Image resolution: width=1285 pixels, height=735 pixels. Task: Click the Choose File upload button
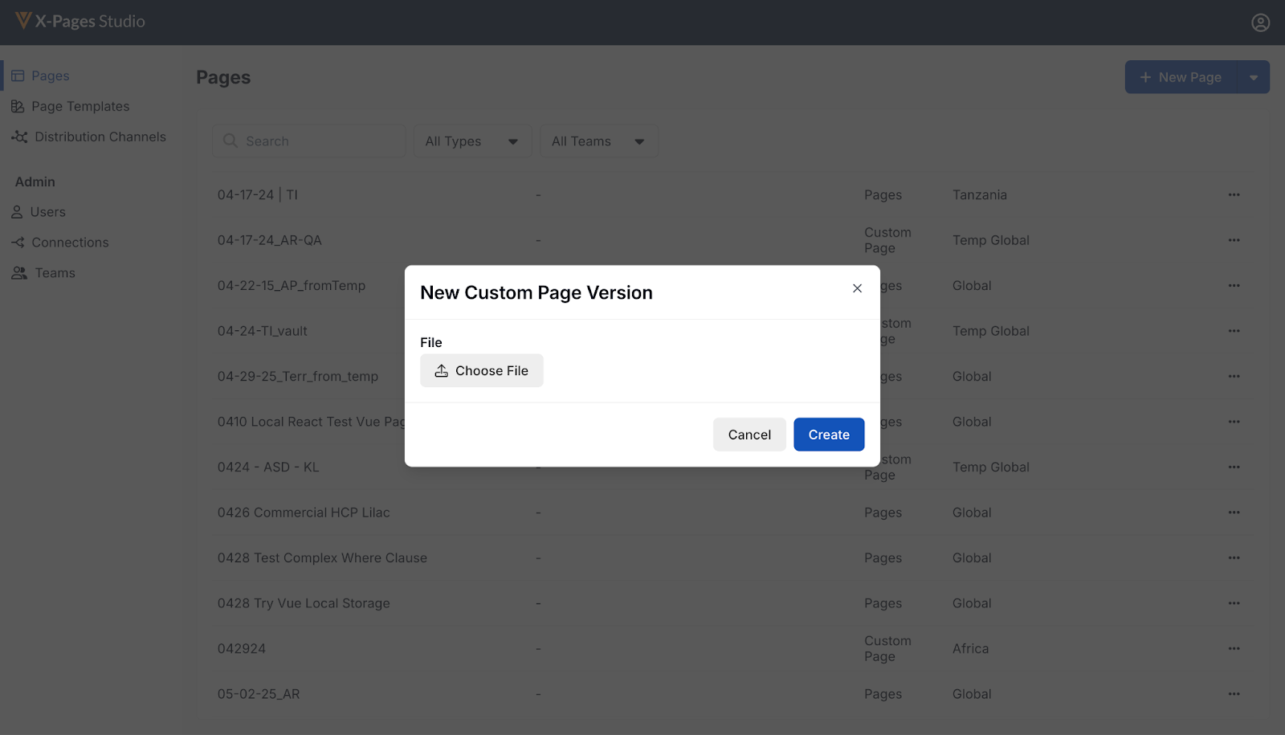(x=481, y=370)
